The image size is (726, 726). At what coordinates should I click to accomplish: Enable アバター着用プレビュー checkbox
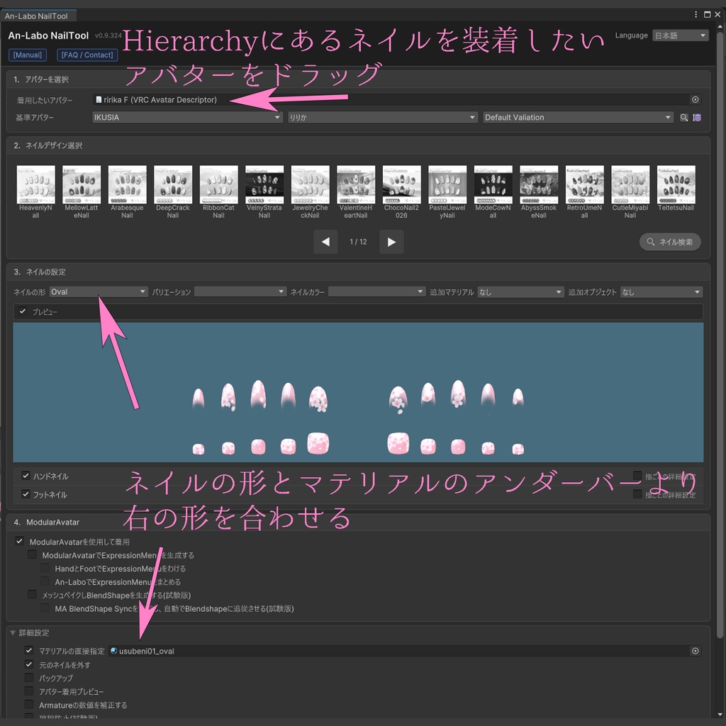pos(28,691)
